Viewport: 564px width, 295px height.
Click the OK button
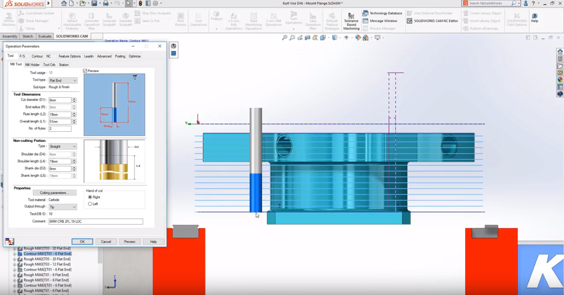pos(82,242)
